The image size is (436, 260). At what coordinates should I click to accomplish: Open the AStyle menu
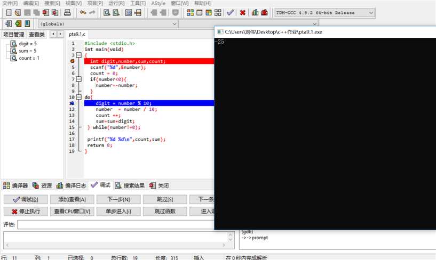click(158, 3)
